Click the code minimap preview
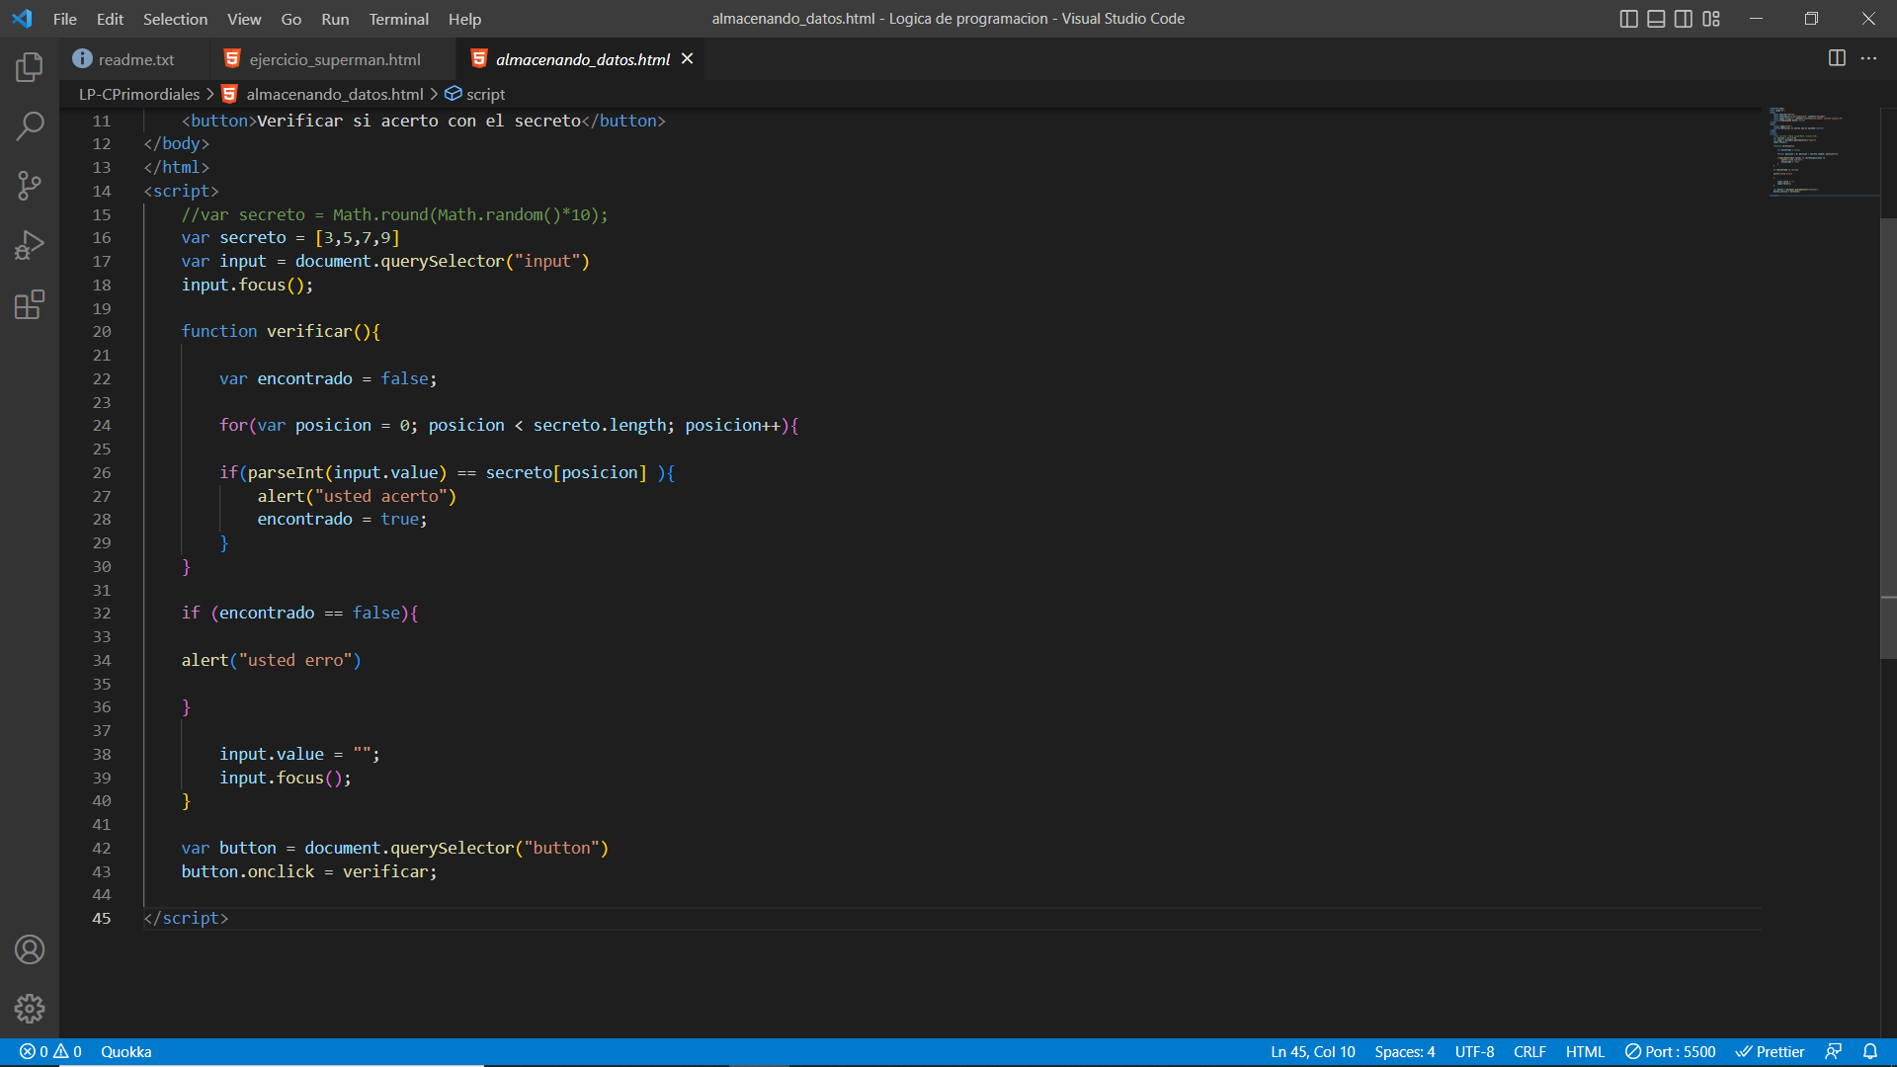The height and width of the screenshot is (1067, 1897). pos(1823,151)
